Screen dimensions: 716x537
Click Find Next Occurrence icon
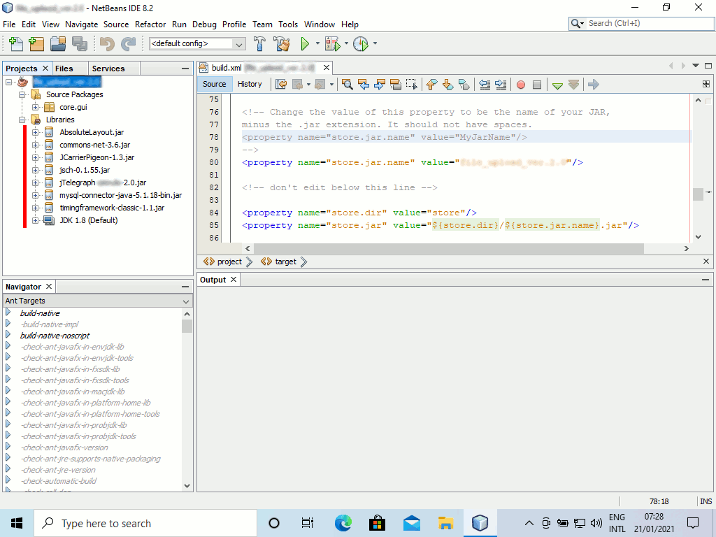tap(380, 85)
